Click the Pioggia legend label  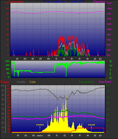coord(5,82)
